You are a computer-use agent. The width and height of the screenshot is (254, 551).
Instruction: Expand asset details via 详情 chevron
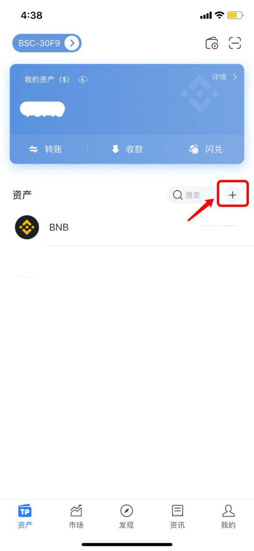coord(235,77)
